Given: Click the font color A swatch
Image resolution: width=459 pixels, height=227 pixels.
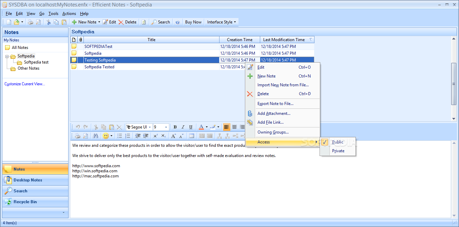Looking at the screenshot, I should 201,127.
